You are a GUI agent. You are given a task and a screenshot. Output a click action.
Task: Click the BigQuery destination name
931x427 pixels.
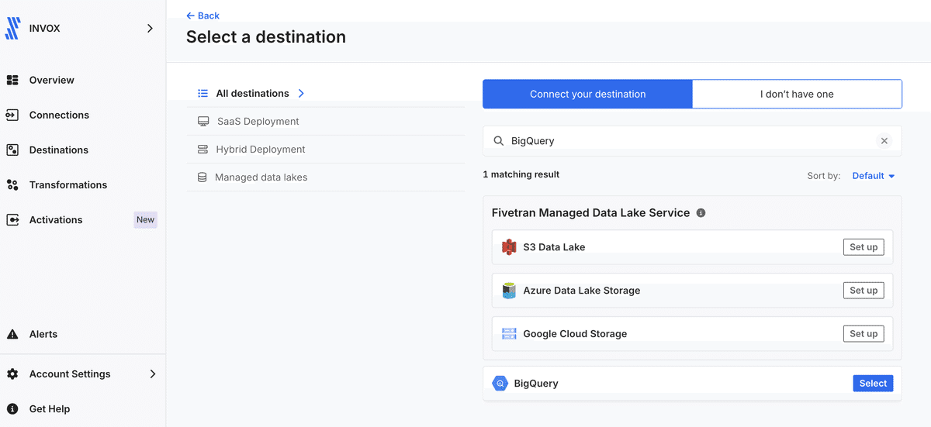tap(536, 384)
